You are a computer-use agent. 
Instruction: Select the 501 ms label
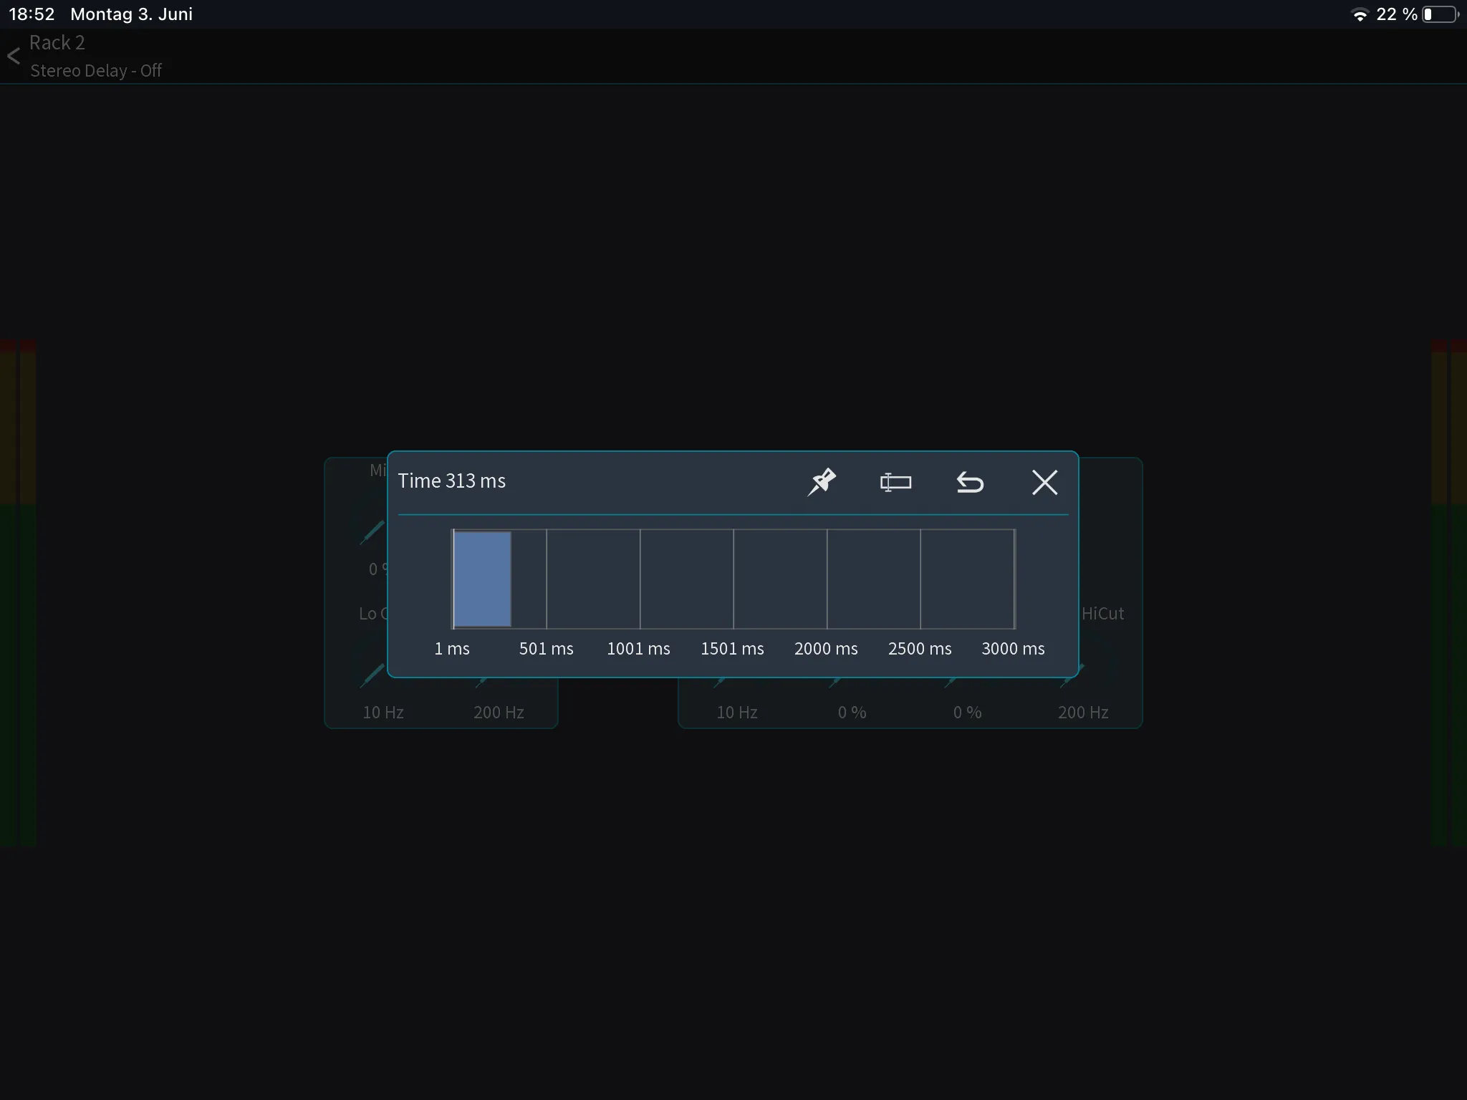(546, 649)
